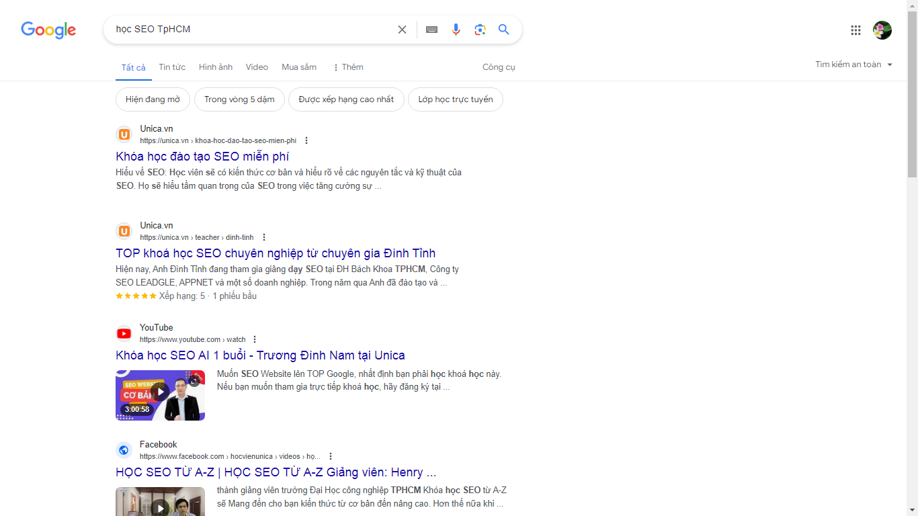
Task: Click Unica favicon of Đình Tình result
Action: click(x=124, y=231)
